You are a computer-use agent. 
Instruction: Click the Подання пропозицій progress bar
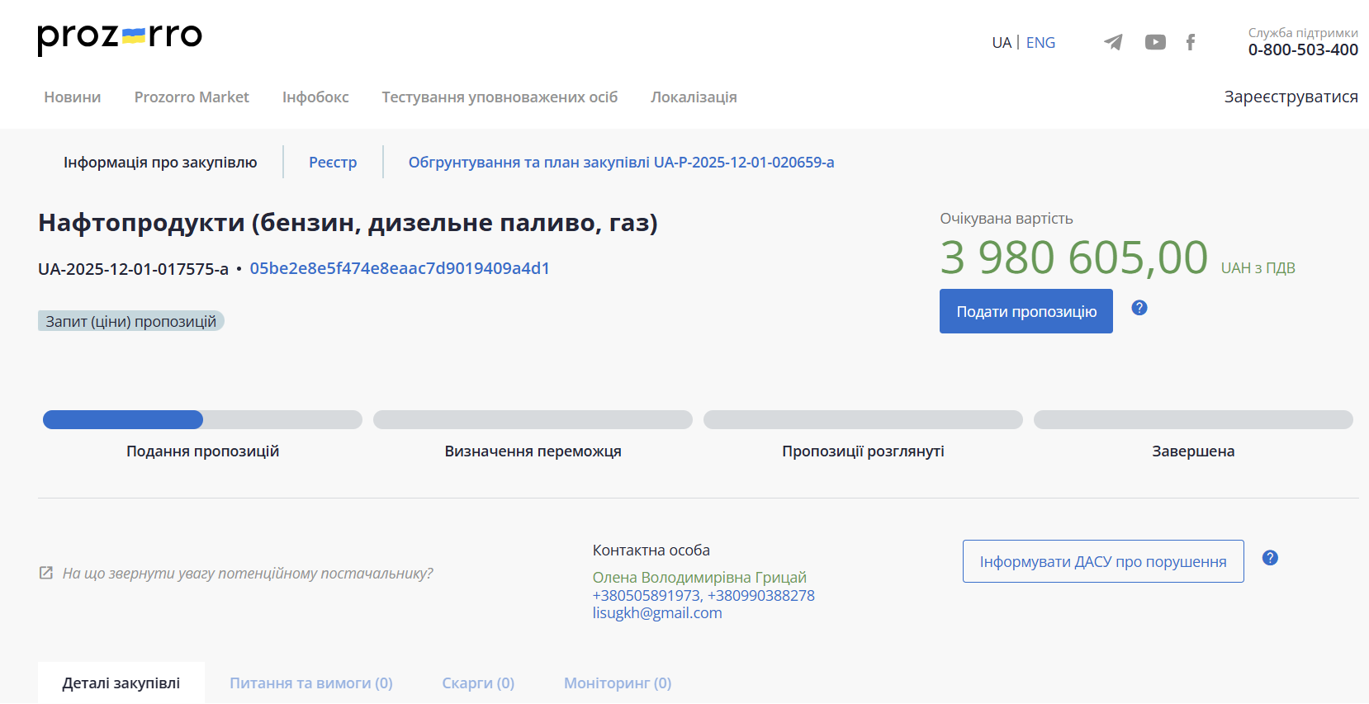[202, 420]
